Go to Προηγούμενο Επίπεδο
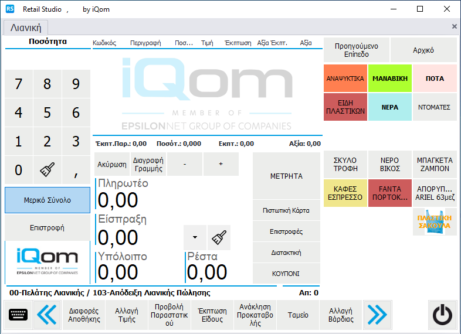 (357, 50)
